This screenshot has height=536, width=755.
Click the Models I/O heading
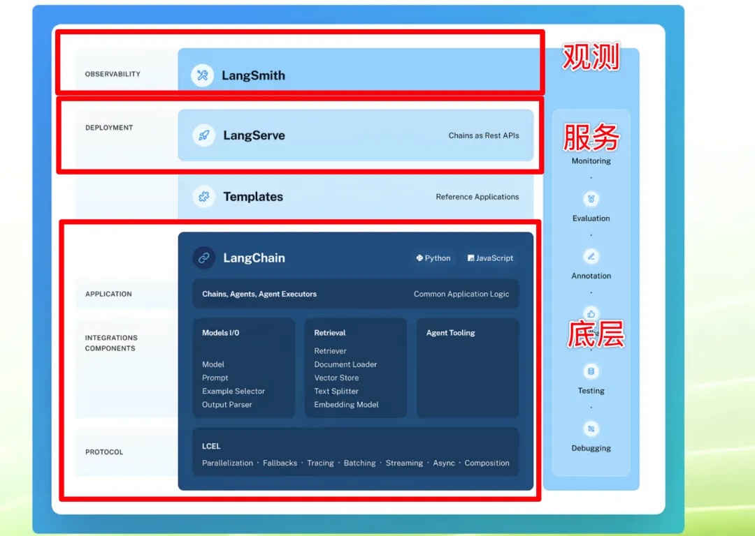pyautogui.click(x=220, y=333)
